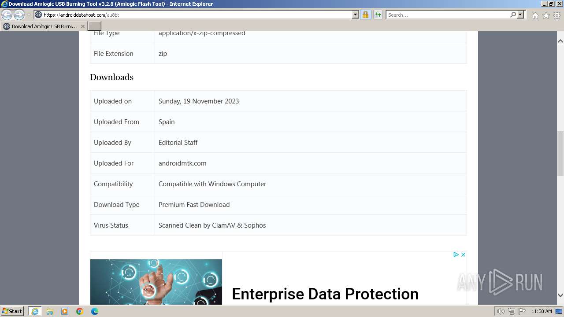Open a new blank tab
The width and height of the screenshot is (564, 317).
pos(95,26)
